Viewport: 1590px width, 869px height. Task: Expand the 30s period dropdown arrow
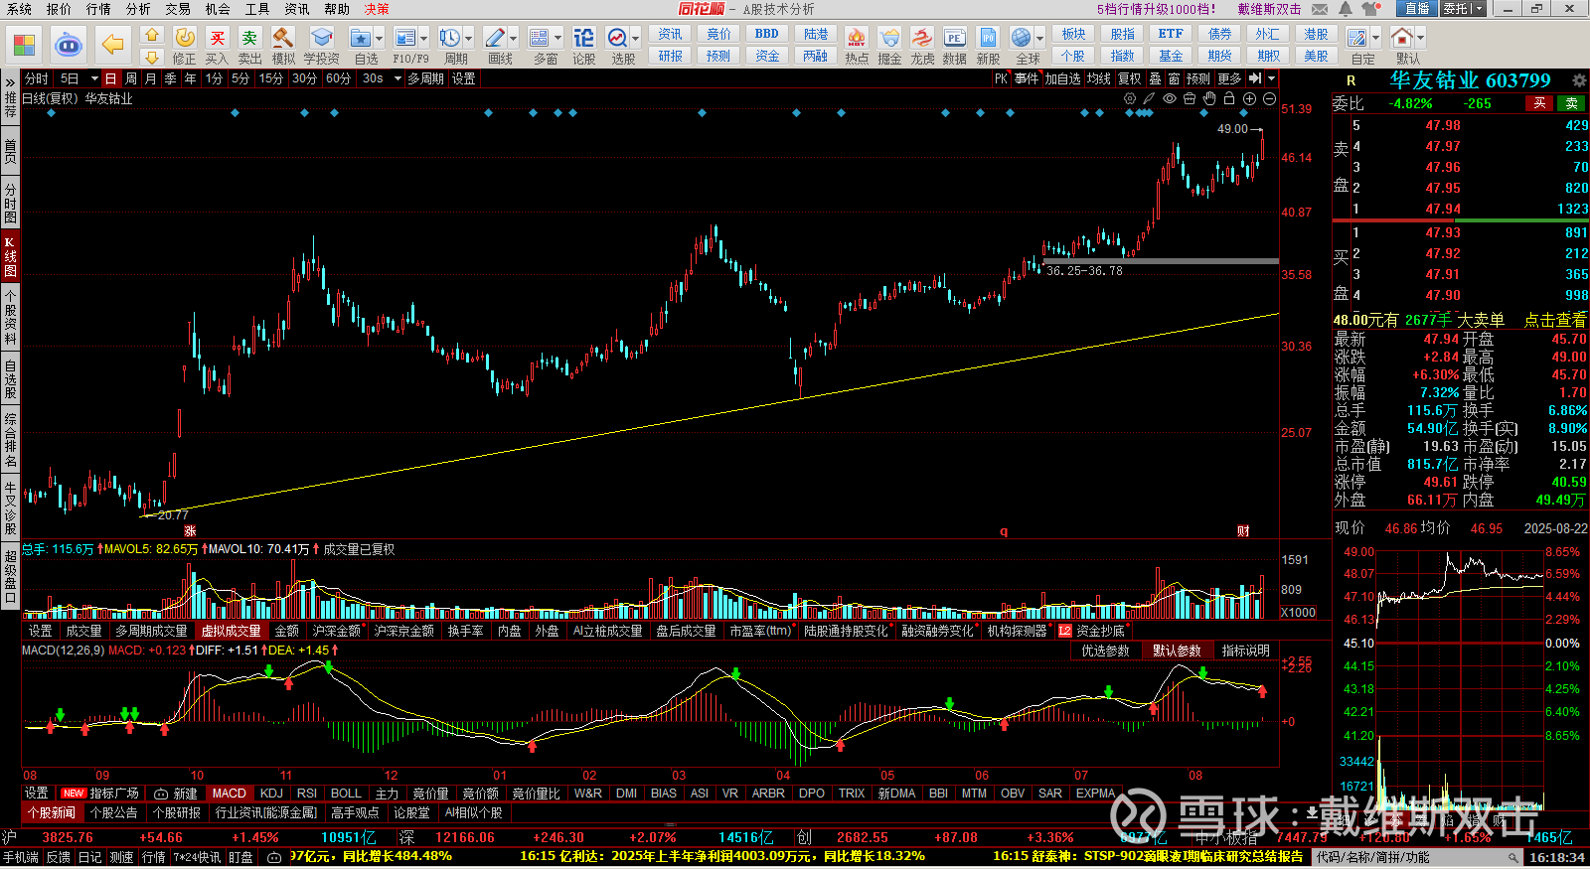[x=397, y=78]
